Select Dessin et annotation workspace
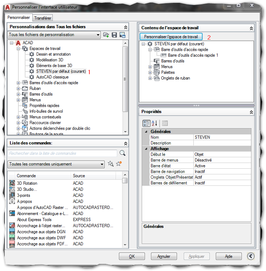Screen dimensions: 266x271 pyautogui.click(x=53, y=54)
